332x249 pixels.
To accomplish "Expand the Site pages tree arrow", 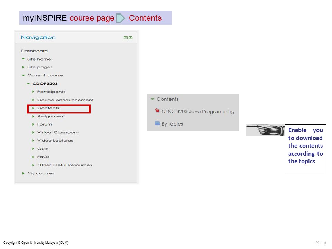I will [23, 67].
